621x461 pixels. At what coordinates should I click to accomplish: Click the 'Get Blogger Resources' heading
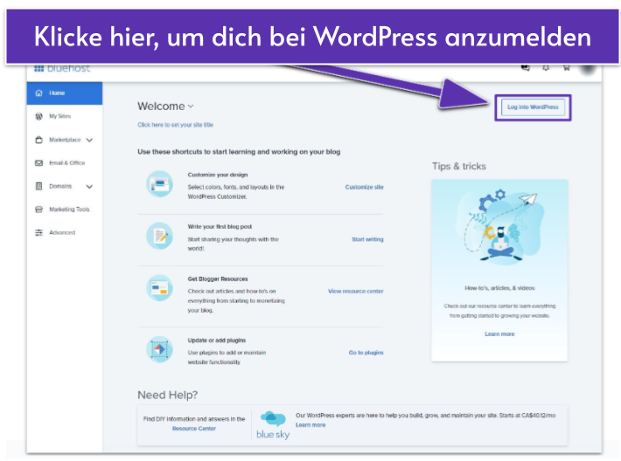(x=218, y=279)
